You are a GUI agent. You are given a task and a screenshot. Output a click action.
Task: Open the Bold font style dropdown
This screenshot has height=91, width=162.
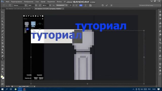[x=36, y=5]
